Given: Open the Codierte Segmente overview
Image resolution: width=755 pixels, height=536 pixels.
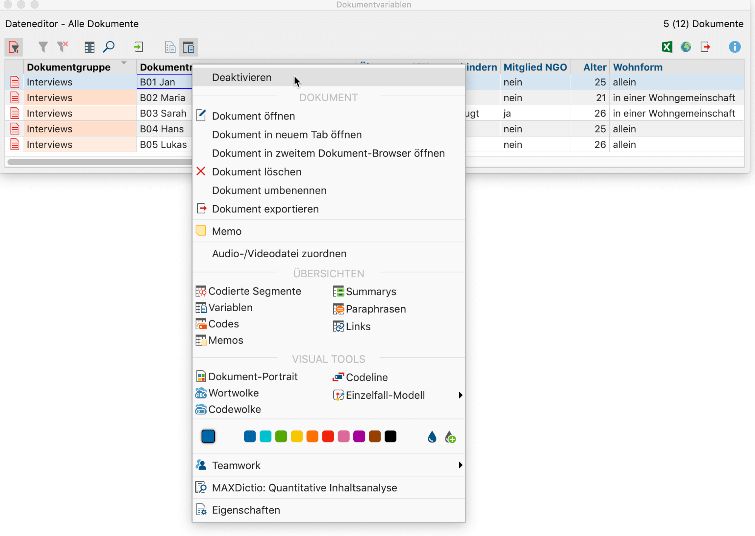Looking at the screenshot, I should point(248,291).
